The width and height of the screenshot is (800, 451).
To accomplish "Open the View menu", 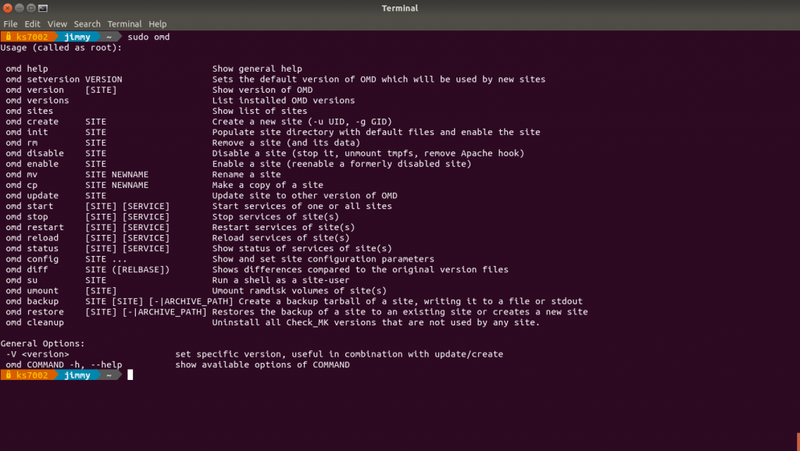I will click(x=57, y=24).
